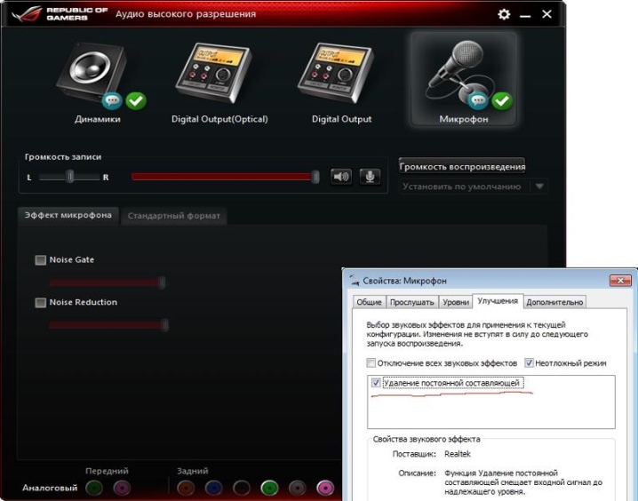Screen dimensions: 638x501
Task: Toggle Отключение всех звуковых эффектов checkbox
Action: [371, 363]
